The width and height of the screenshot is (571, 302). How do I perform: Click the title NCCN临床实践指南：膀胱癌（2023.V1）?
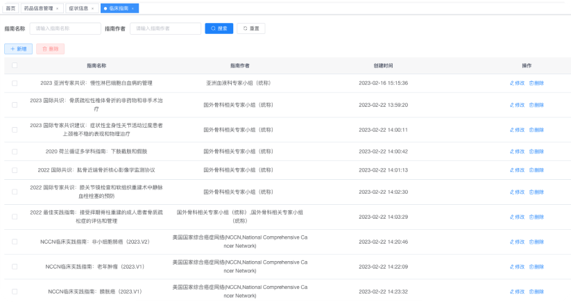coord(96,292)
